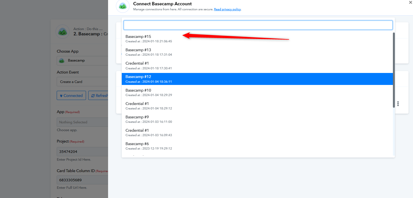Image resolution: width=413 pixels, height=198 pixels.
Task: Select Basecamp #15 connection
Action: [257, 39]
